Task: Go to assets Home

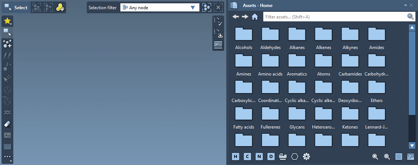Action: 254,17
